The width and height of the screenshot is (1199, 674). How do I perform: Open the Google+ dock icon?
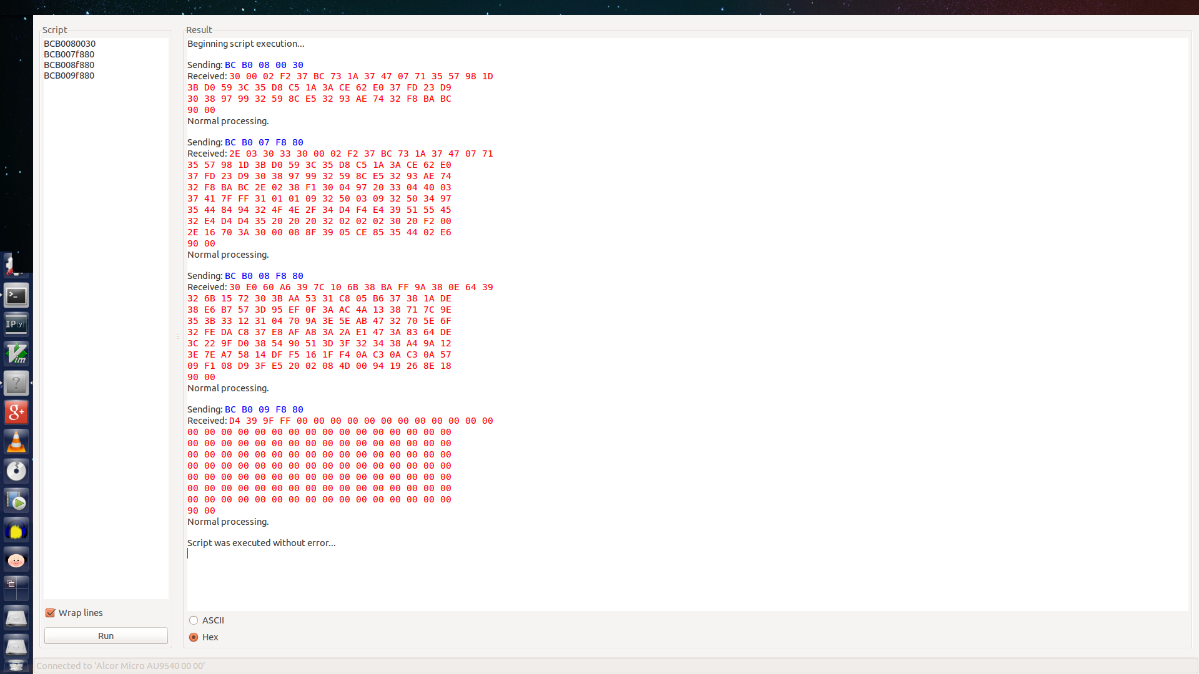(16, 413)
